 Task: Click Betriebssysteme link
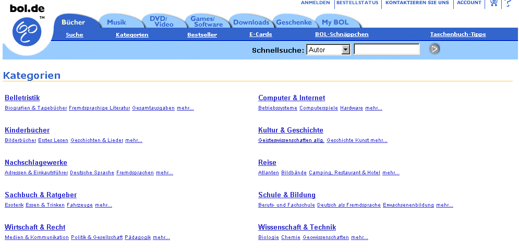click(277, 108)
